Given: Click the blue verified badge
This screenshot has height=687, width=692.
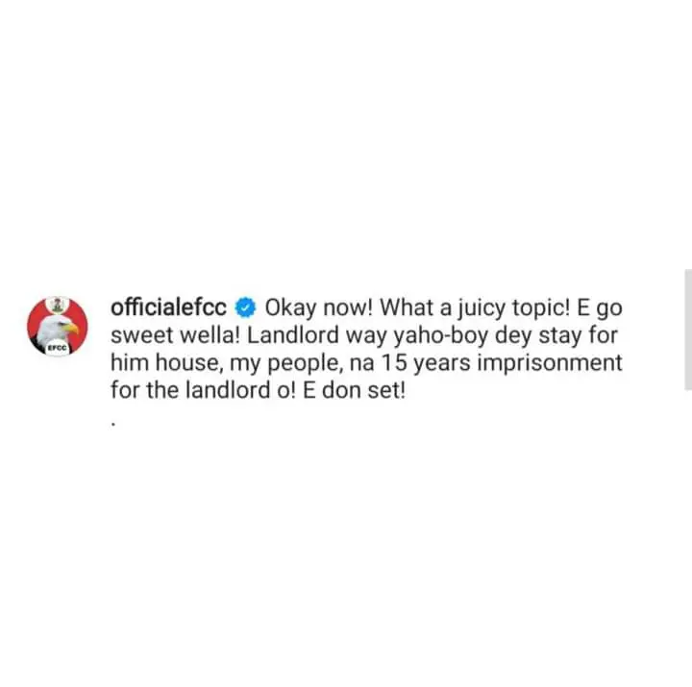Looking at the screenshot, I should 245,307.
